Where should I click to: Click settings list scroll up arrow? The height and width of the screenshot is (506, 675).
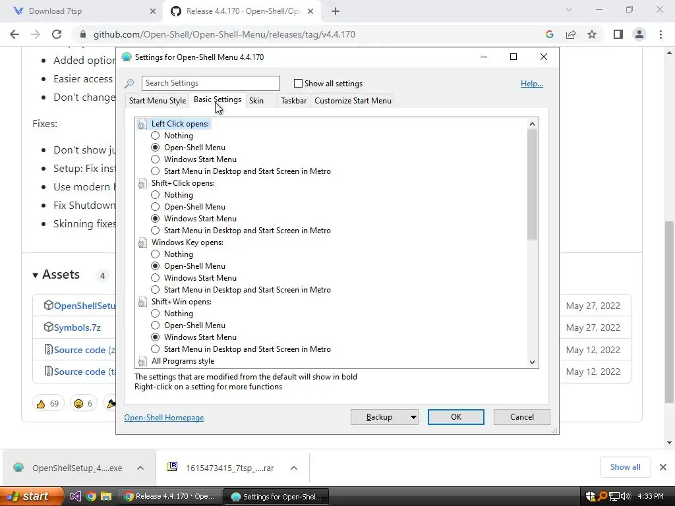[x=532, y=124]
